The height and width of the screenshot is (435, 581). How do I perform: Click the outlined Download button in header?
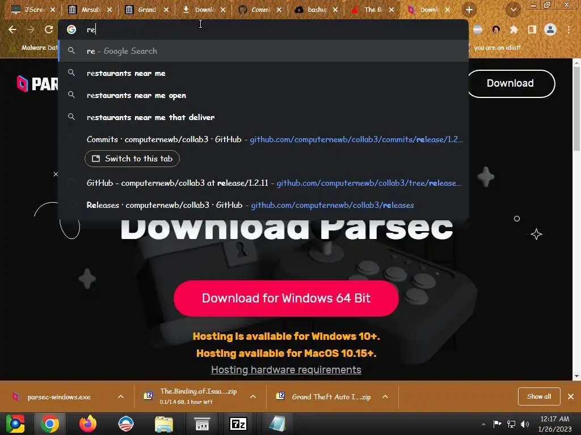(510, 83)
